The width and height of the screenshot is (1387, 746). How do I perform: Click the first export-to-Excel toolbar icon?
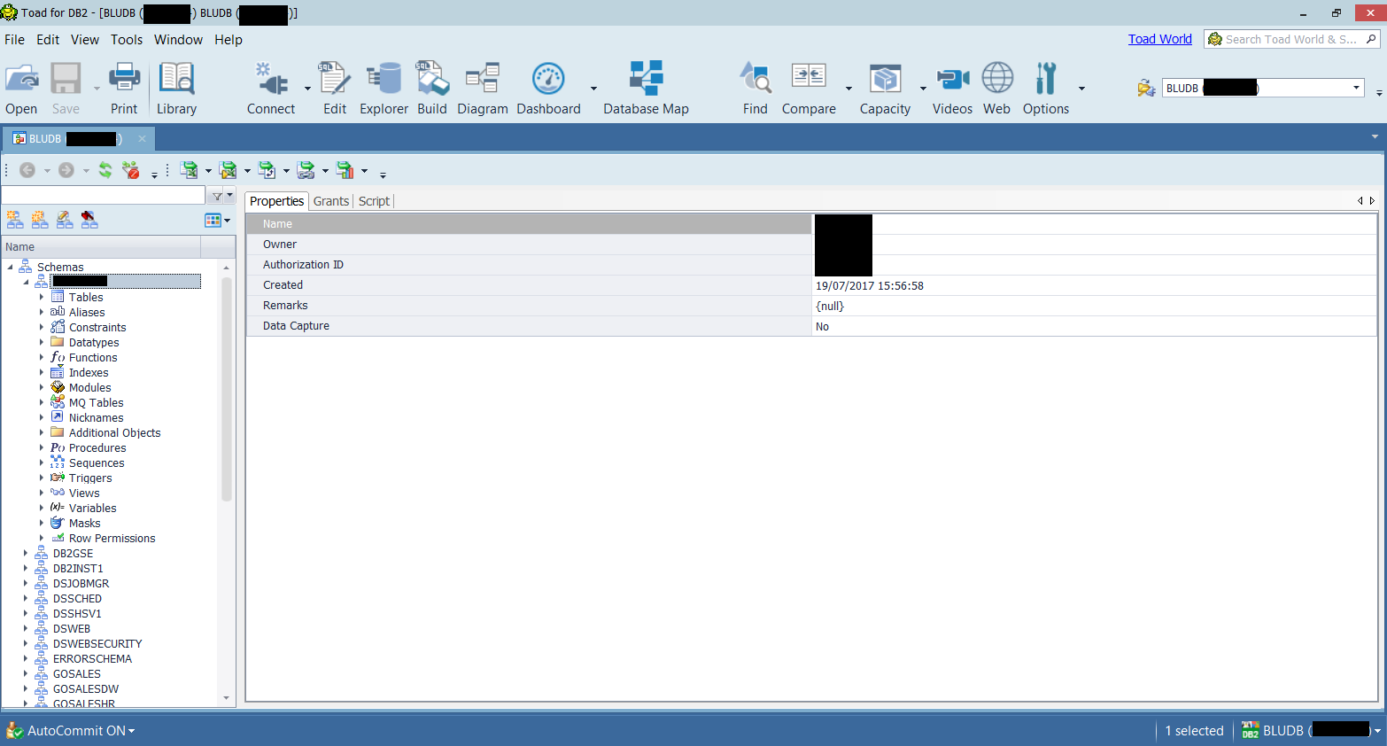pyautogui.click(x=189, y=170)
